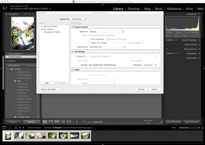Switch to Print module
Viewport: 205px width, 145px height.
189,9
